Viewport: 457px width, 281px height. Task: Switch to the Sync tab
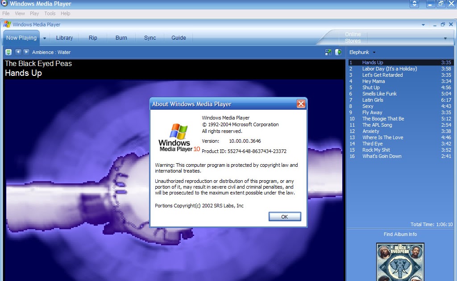[x=150, y=38]
